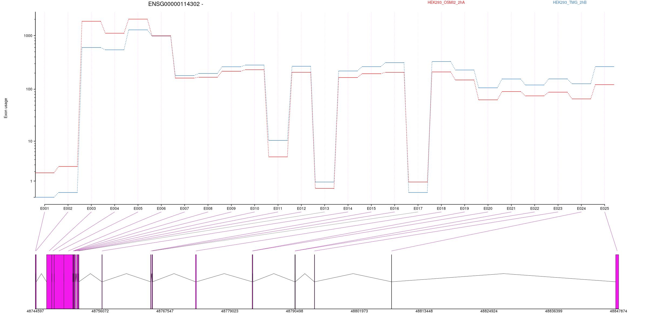Click the blue line segment above E025

point(605,67)
